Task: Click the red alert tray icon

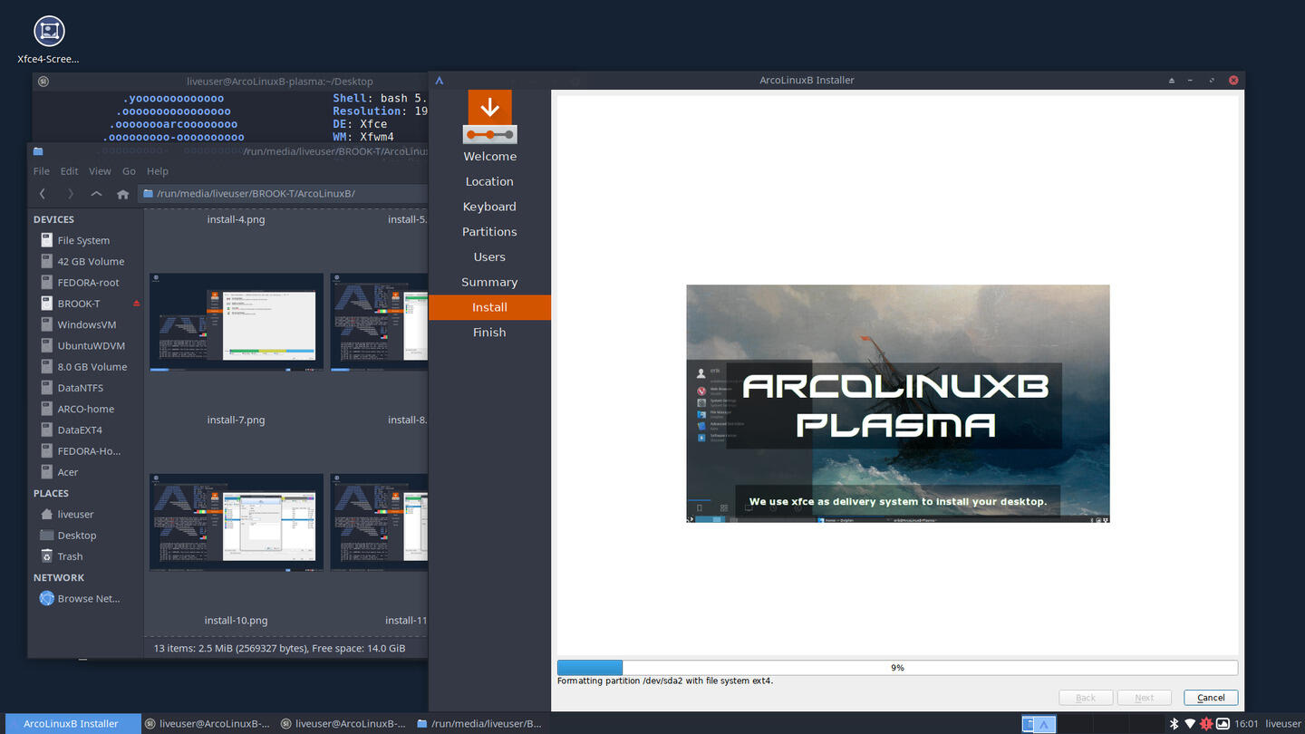Action: [1206, 724]
